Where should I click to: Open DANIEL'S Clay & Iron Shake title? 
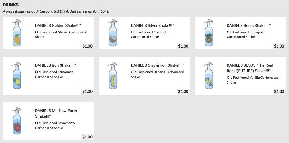pos(157,65)
